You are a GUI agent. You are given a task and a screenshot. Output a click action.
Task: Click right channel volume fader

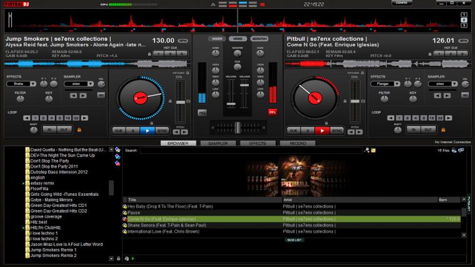click(x=244, y=86)
